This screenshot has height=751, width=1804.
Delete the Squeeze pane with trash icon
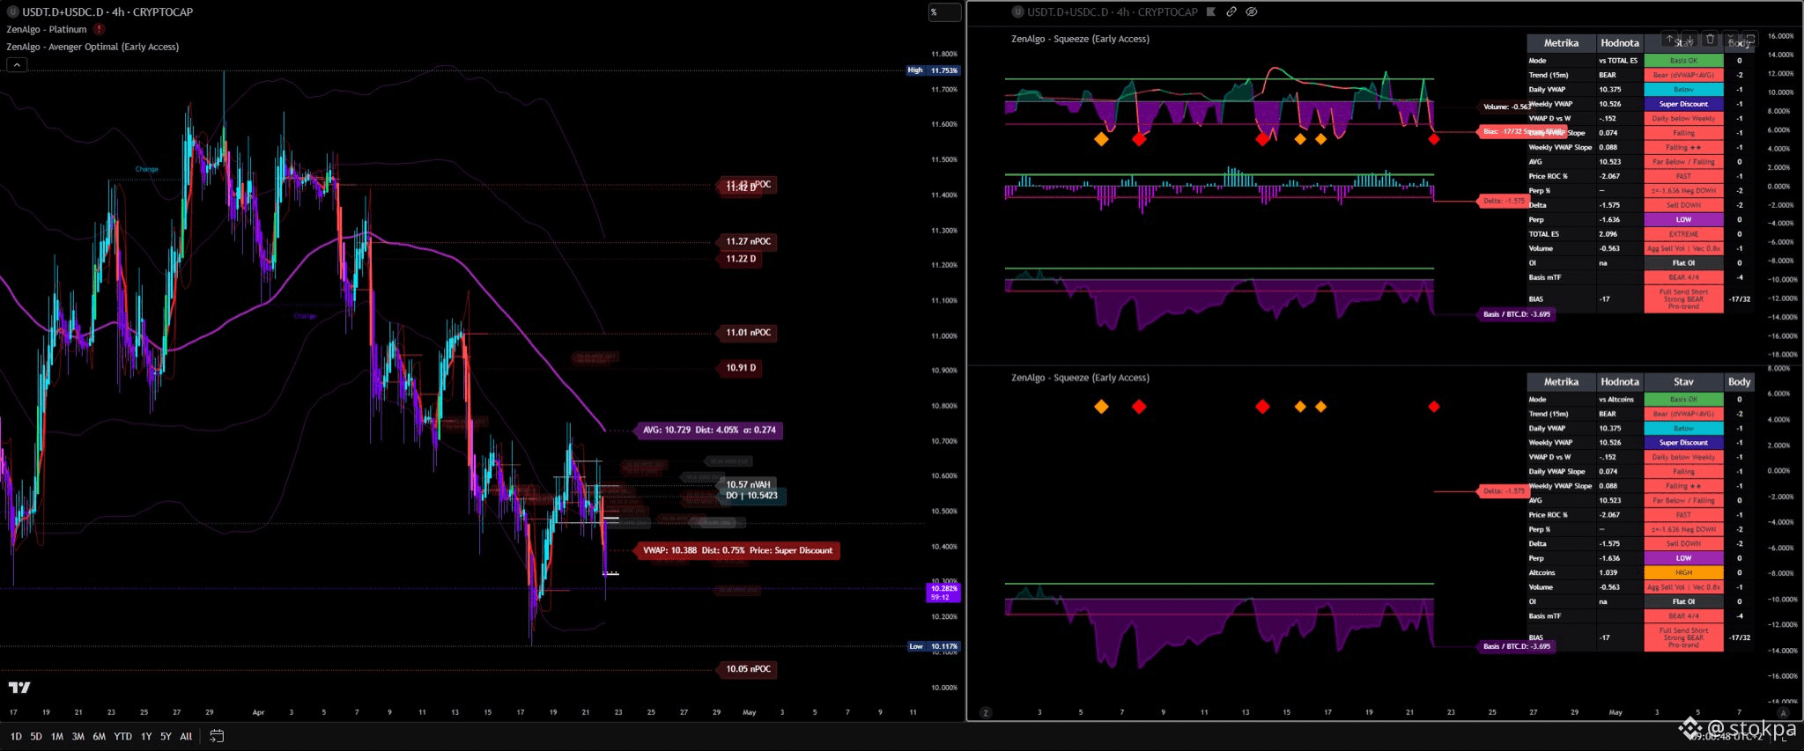(x=1710, y=39)
